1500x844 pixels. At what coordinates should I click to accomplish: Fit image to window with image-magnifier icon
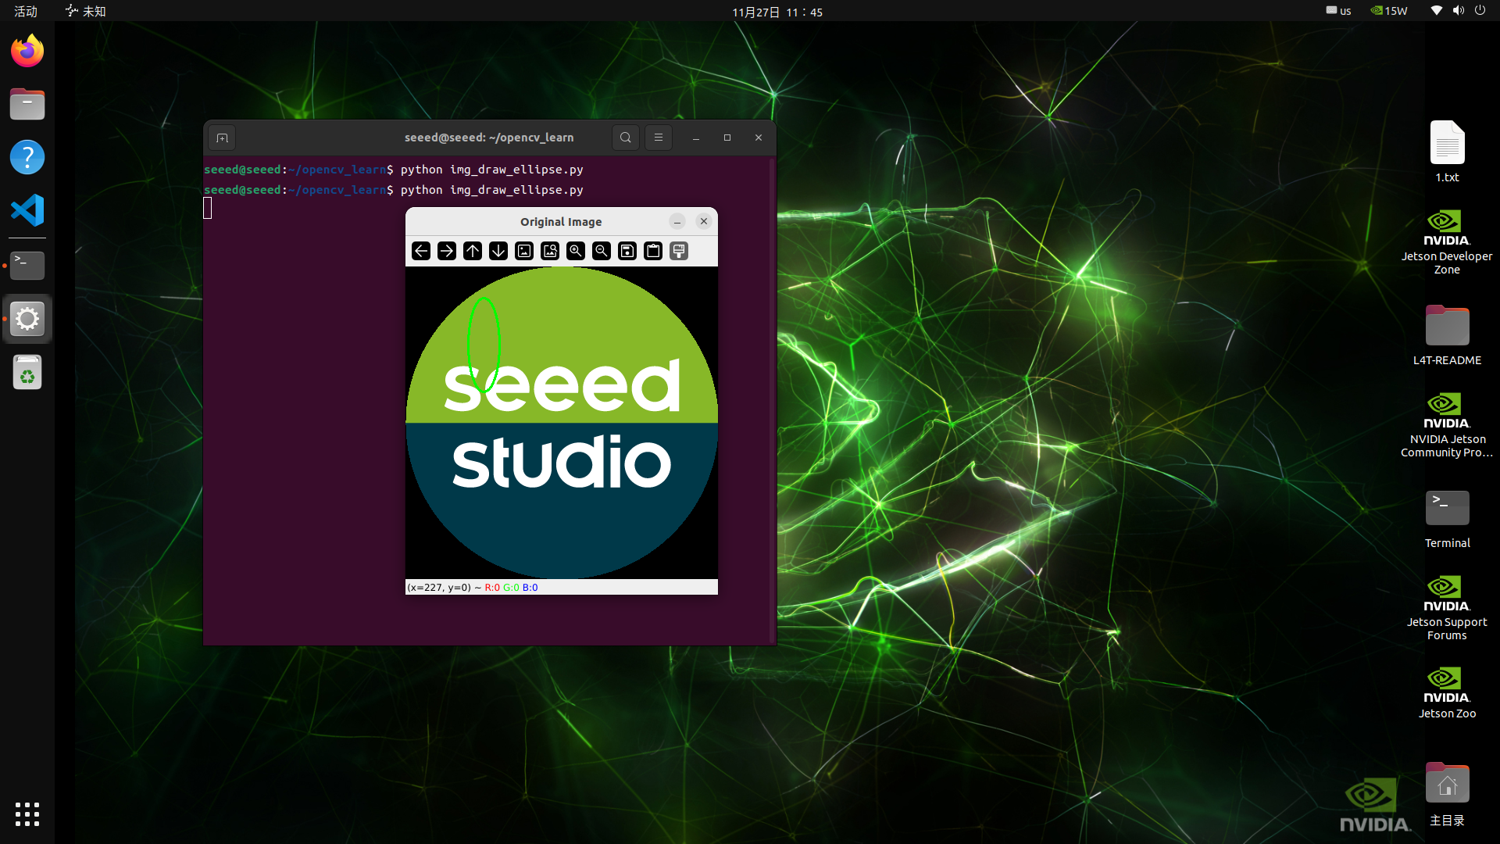tap(550, 251)
